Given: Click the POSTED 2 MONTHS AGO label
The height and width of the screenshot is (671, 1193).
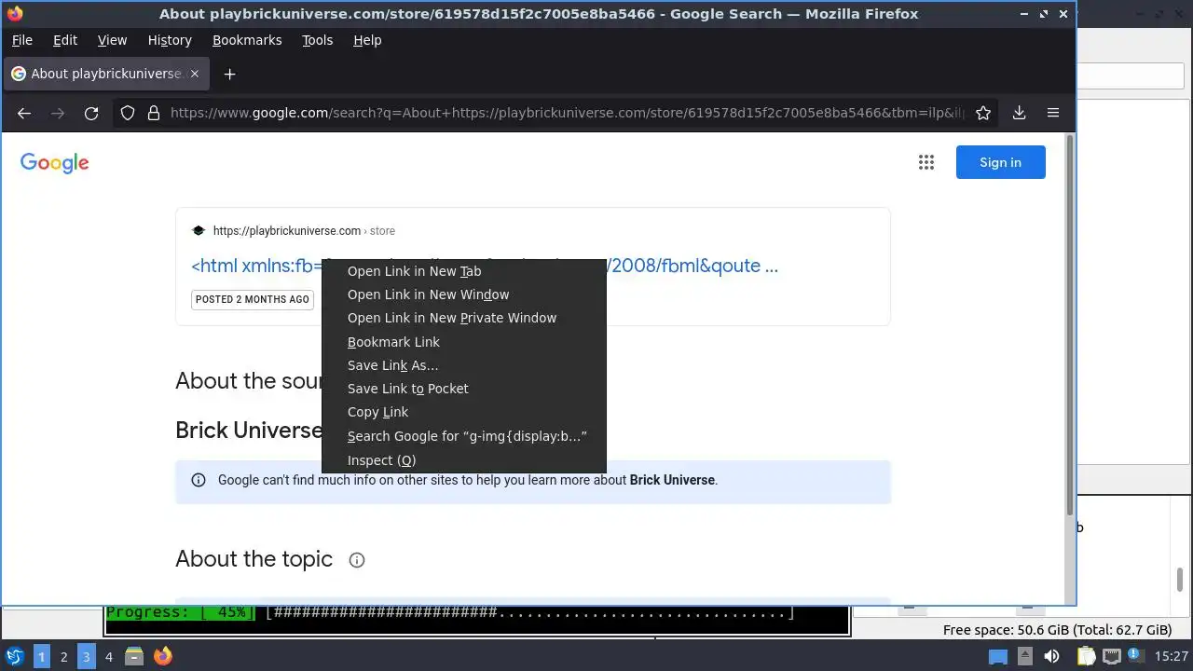Looking at the screenshot, I should pos(253,299).
